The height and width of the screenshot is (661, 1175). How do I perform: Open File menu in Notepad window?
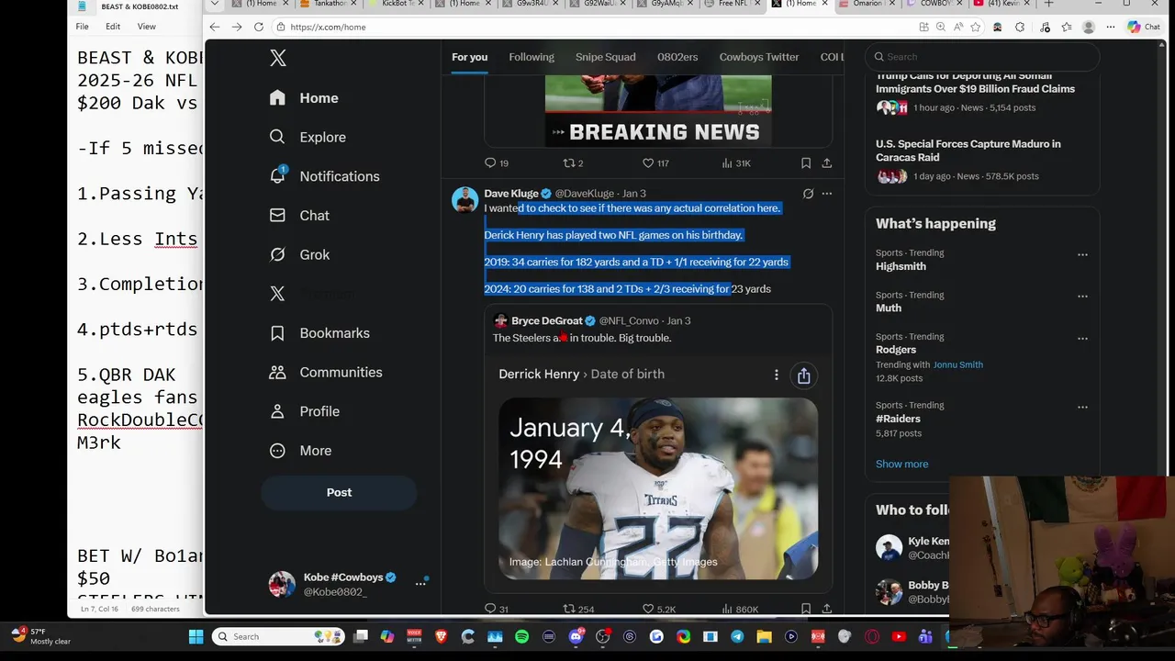(82, 27)
